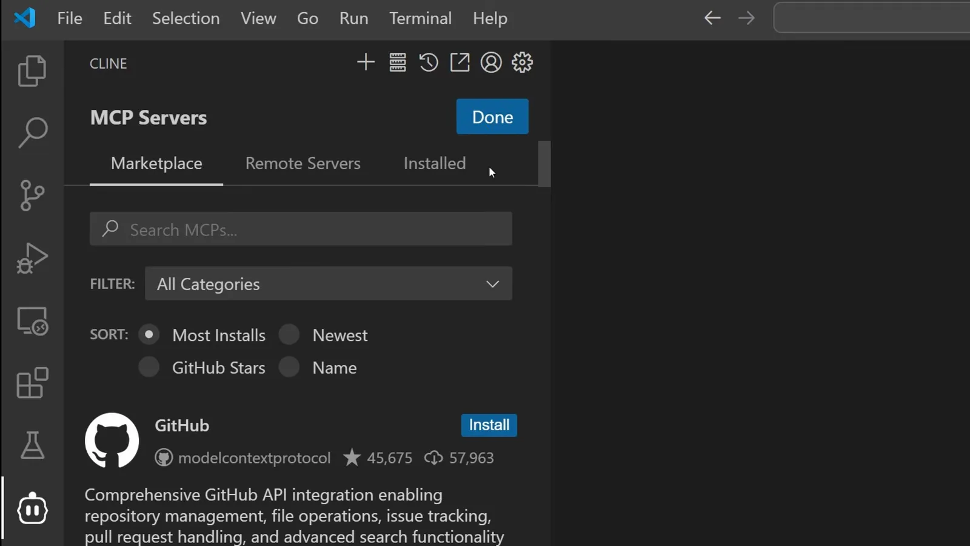Select the Cline robot icon in activity bar
Viewport: 970px width, 546px height.
[x=32, y=508]
